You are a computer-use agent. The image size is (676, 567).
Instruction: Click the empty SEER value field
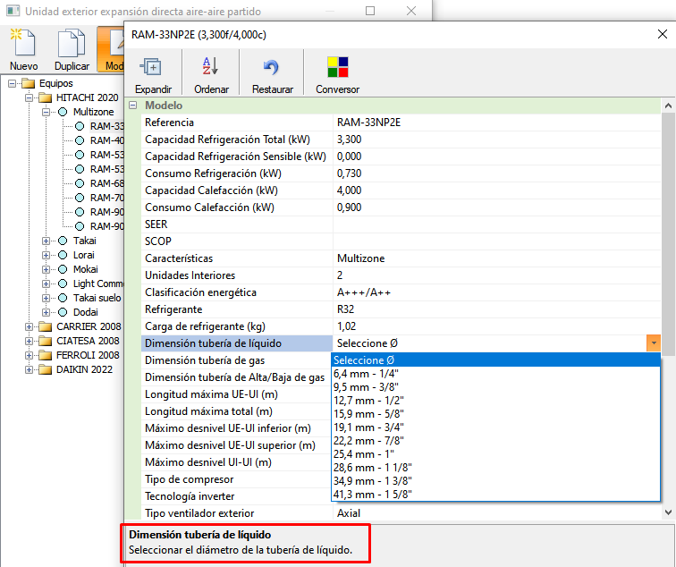[x=496, y=224]
